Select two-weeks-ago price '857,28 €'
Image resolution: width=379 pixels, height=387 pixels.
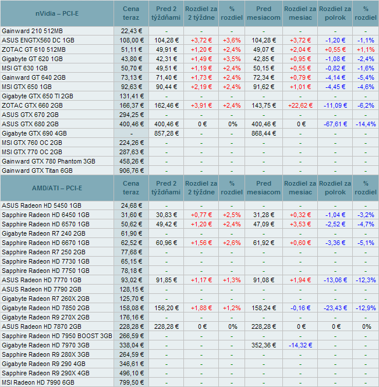(167, 133)
